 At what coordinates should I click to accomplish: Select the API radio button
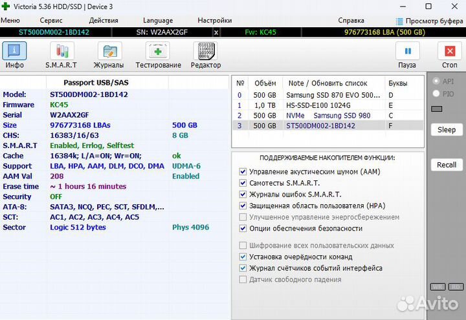pos(436,81)
